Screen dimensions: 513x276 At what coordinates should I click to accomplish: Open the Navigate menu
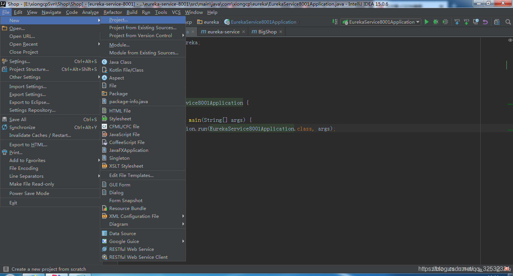[x=51, y=12]
